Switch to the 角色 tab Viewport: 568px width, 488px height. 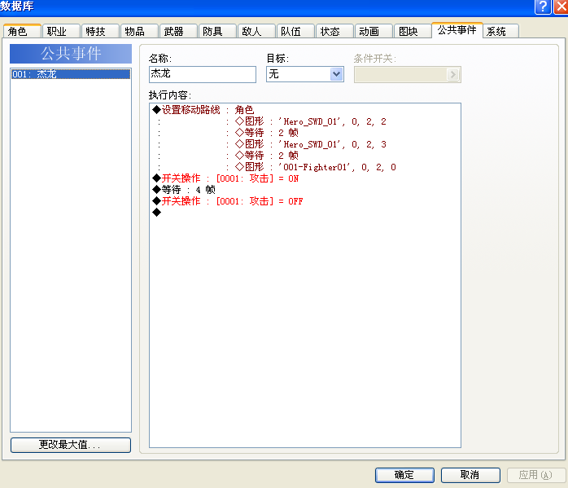click(22, 31)
